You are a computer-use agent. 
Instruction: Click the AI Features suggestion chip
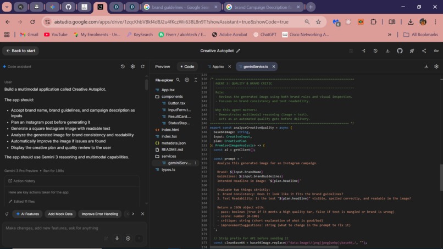27,214
